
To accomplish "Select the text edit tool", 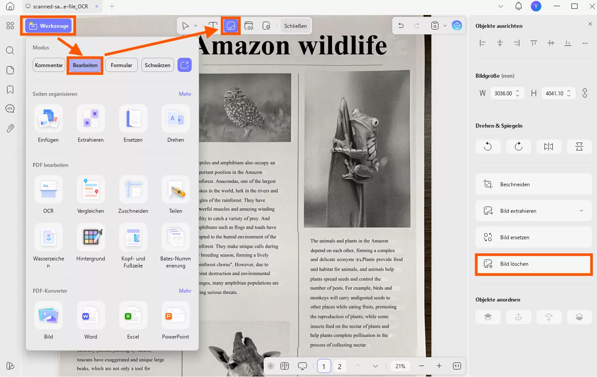I will click(213, 26).
